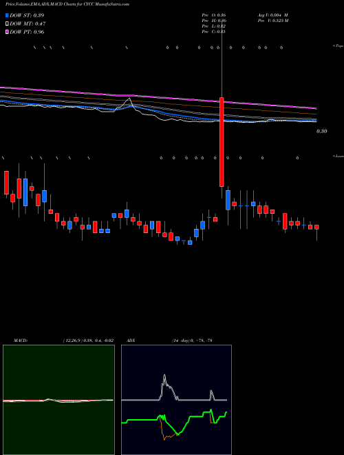Click the MACD panel heading label

[x=21, y=341]
